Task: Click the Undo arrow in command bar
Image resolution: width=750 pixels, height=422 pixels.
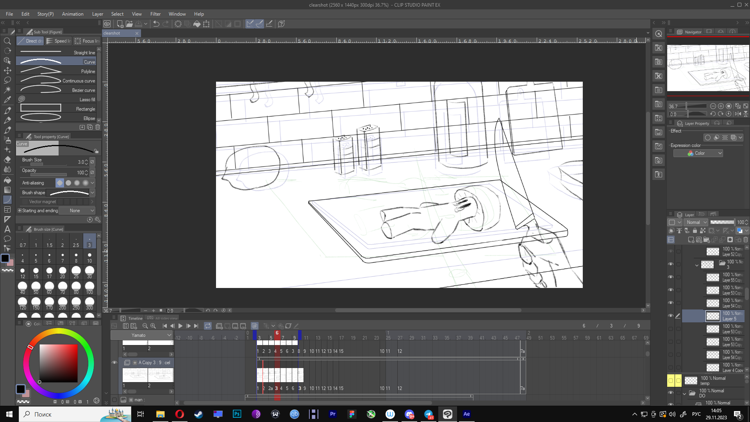Action: point(156,24)
